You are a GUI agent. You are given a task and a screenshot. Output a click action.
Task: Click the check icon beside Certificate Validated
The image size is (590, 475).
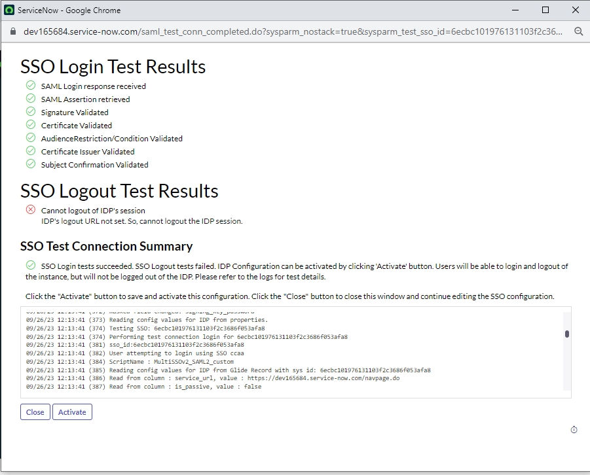click(x=30, y=124)
